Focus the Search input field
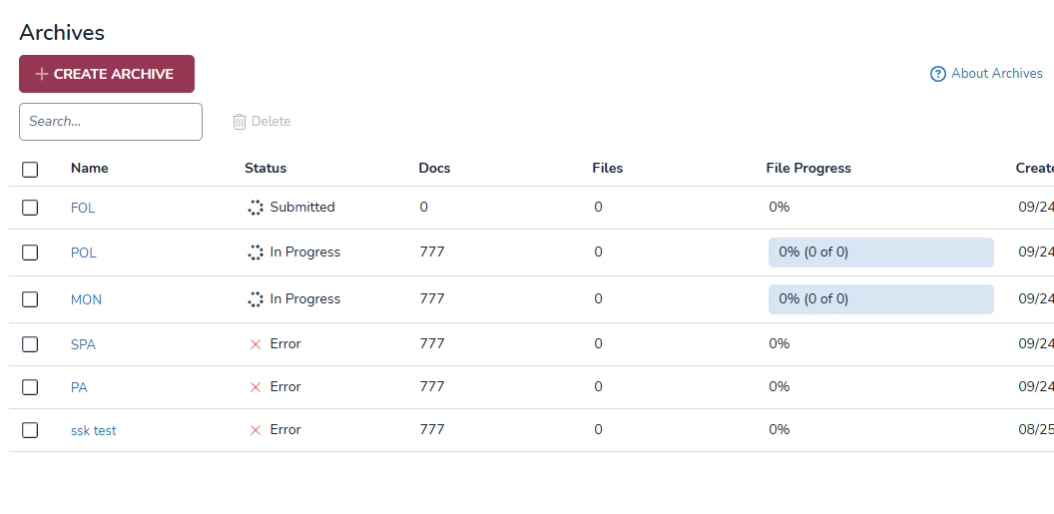This screenshot has height=514, width=1054. pyautogui.click(x=111, y=122)
